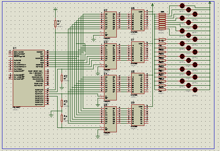Click the U2 latch chip body
The height and width of the screenshot is (151, 220).
110,24
